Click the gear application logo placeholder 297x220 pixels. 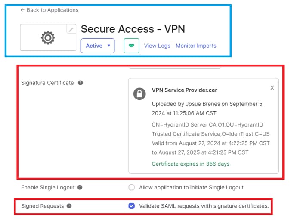tap(48, 38)
